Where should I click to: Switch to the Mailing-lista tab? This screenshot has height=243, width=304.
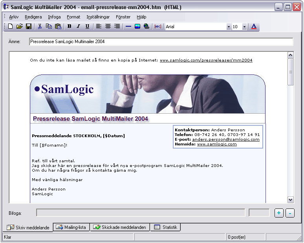pos(71,227)
